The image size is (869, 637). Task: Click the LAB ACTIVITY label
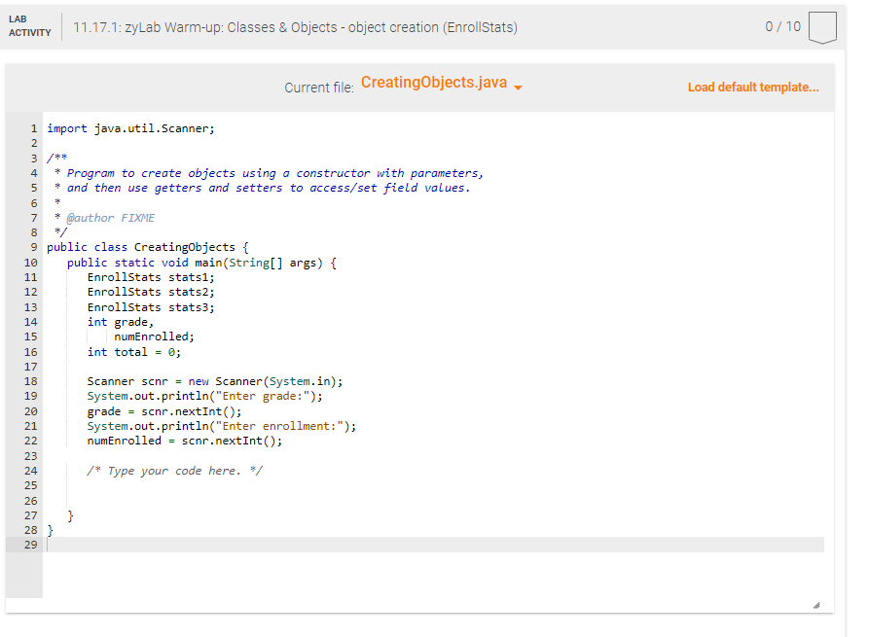(x=29, y=26)
